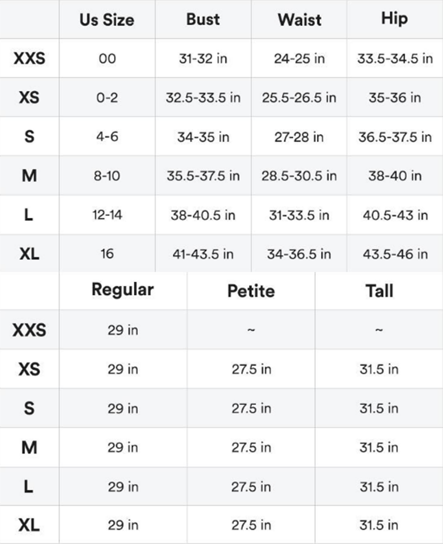Click the Hip column header
This screenshot has width=443, height=544.
394,18
